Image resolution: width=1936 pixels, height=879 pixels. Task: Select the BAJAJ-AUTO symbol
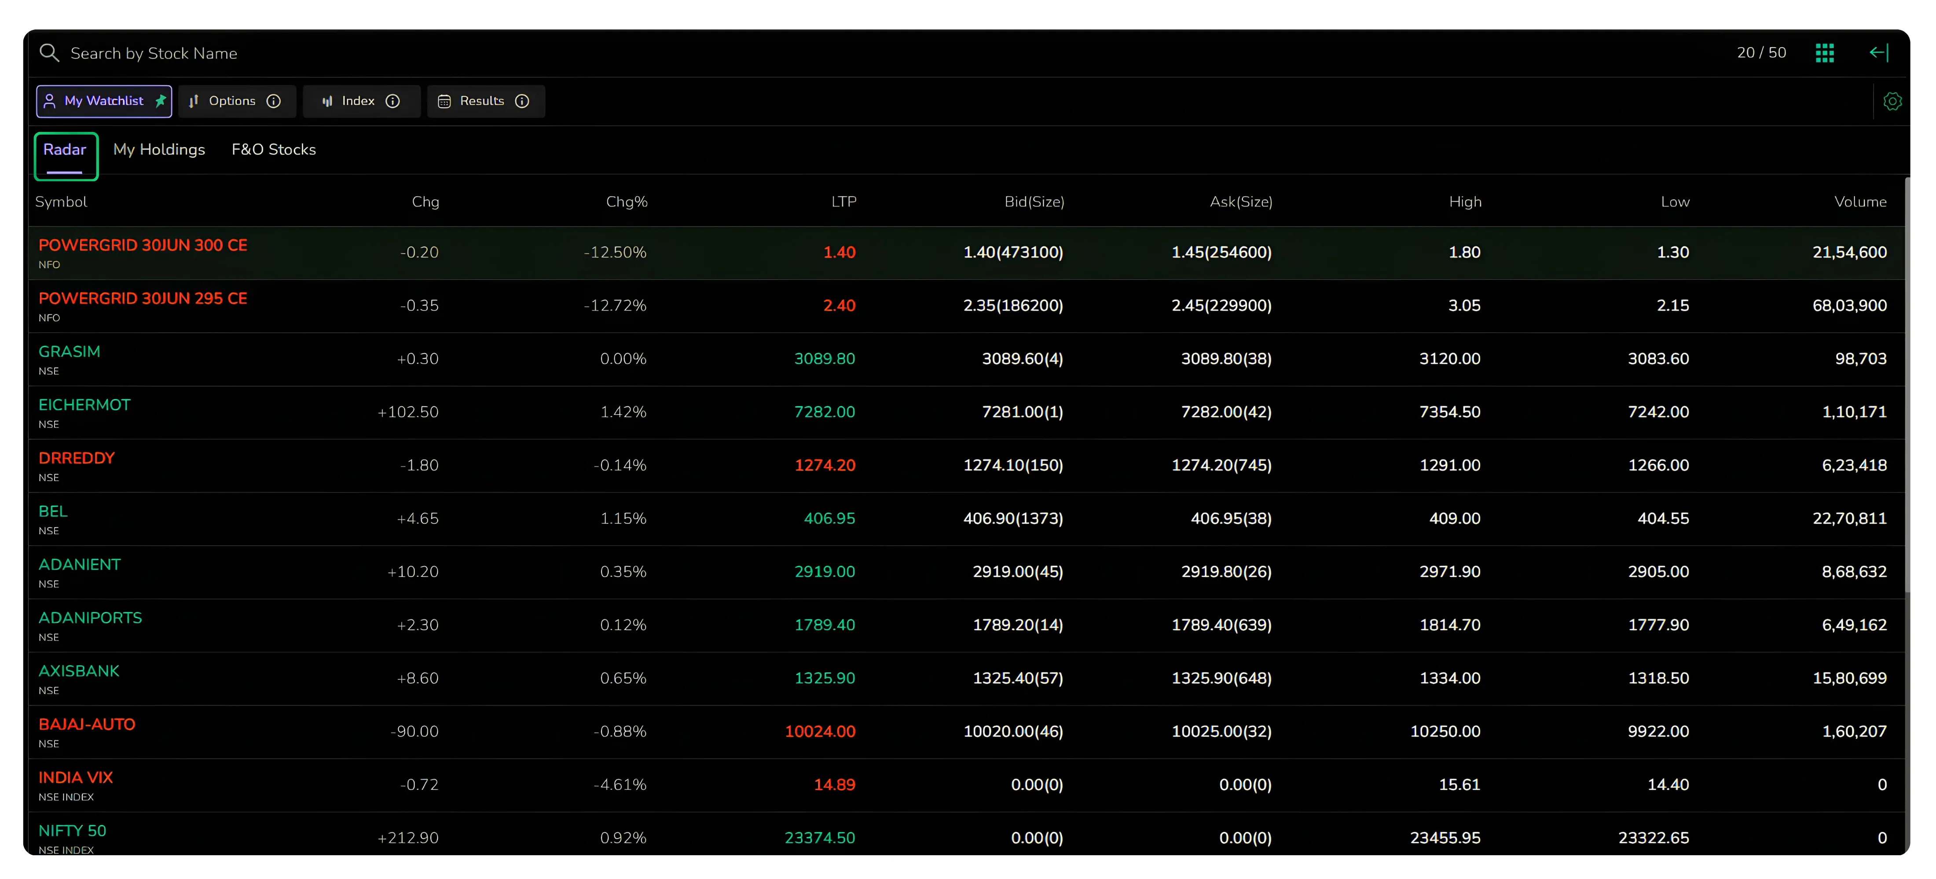tap(87, 725)
